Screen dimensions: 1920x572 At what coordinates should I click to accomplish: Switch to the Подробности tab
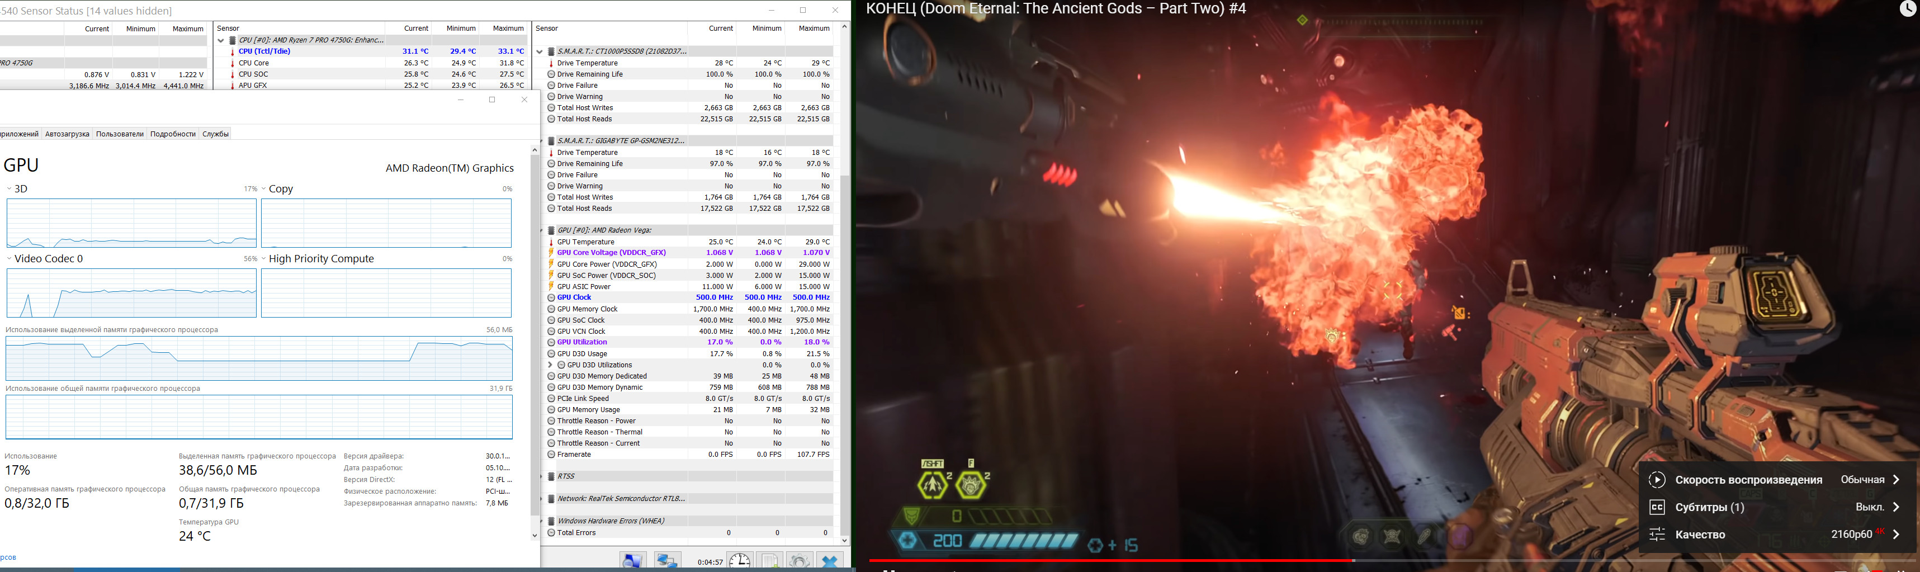(173, 134)
